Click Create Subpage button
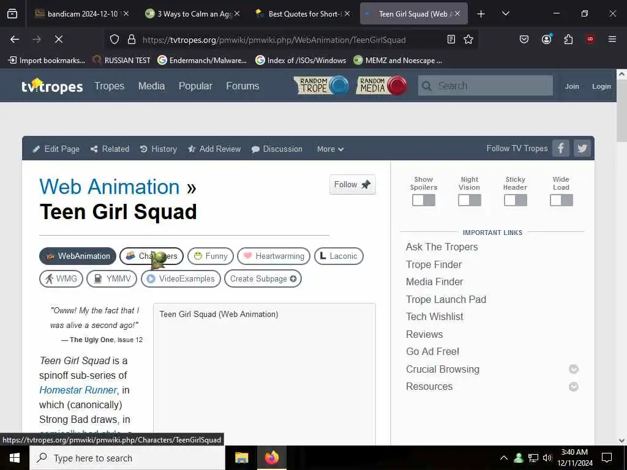This screenshot has height=470, width=627. coord(263,278)
